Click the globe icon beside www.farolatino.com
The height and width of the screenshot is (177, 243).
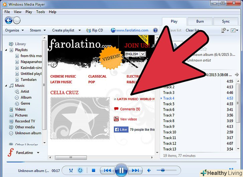pos(113,30)
